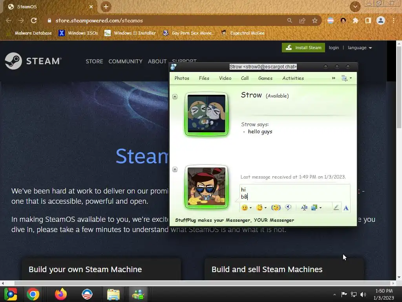Open the background picture icon
The height and width of the screenshot is (302, 402).
314,208
